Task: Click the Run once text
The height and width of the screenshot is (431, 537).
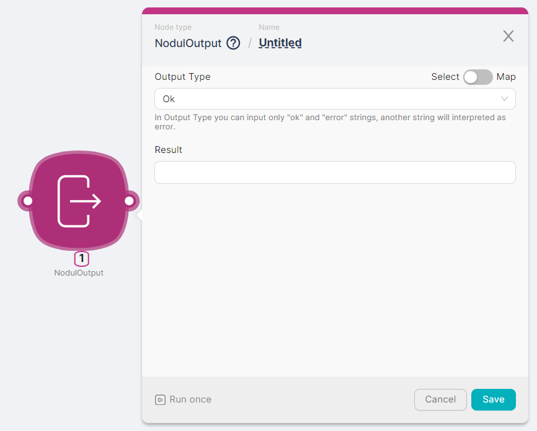Action: 190,400
